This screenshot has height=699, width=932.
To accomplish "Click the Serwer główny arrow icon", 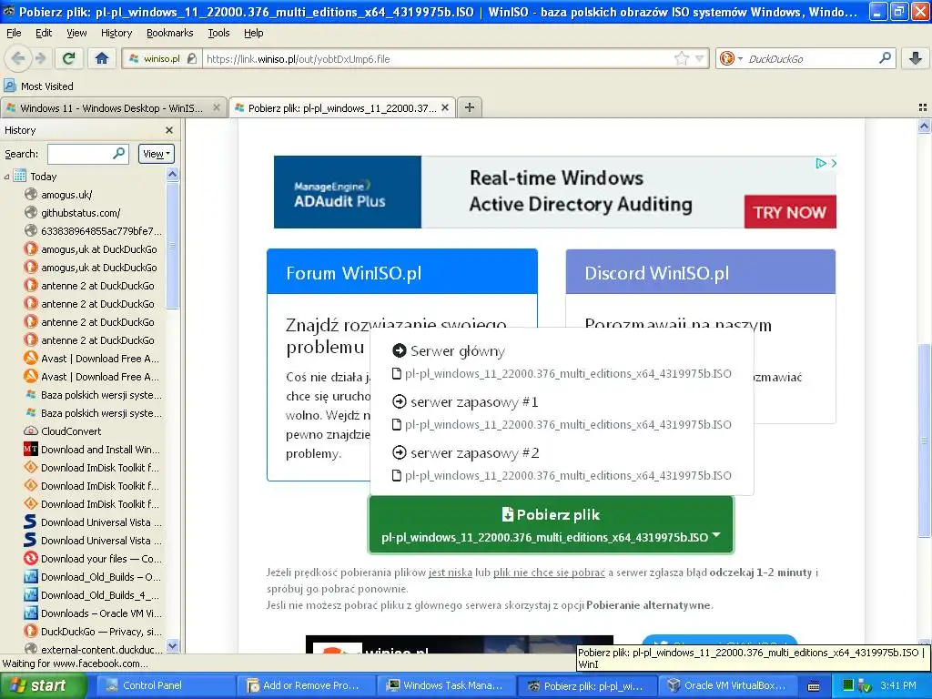I will (400, 350).
